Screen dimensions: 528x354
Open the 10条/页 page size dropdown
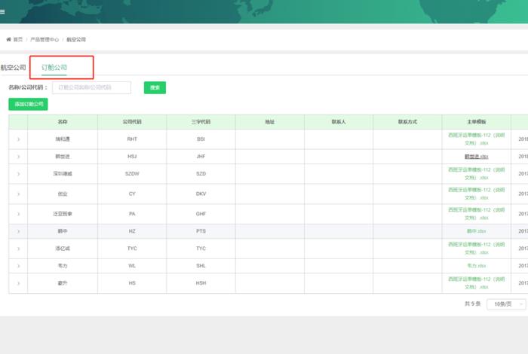coord(505,304)
